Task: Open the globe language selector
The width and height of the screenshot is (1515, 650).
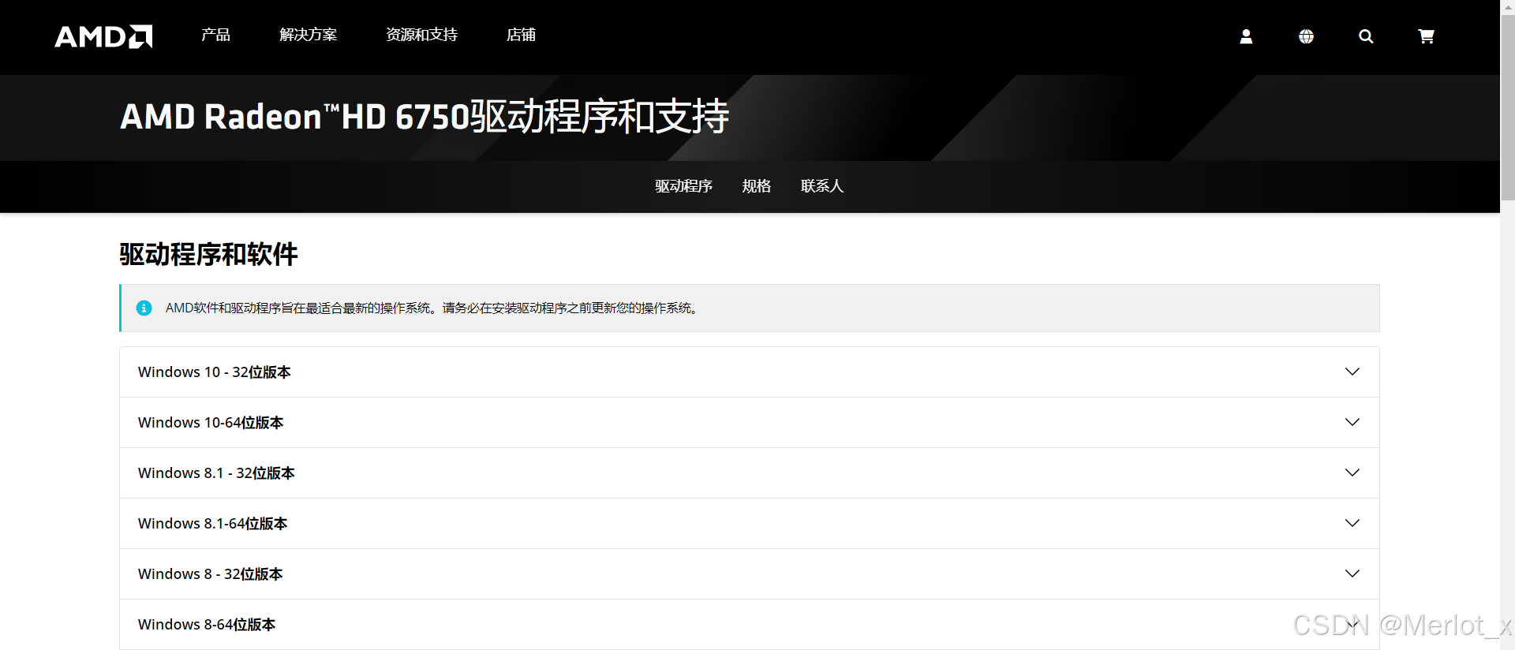Action: click(x=1306, y=36)
